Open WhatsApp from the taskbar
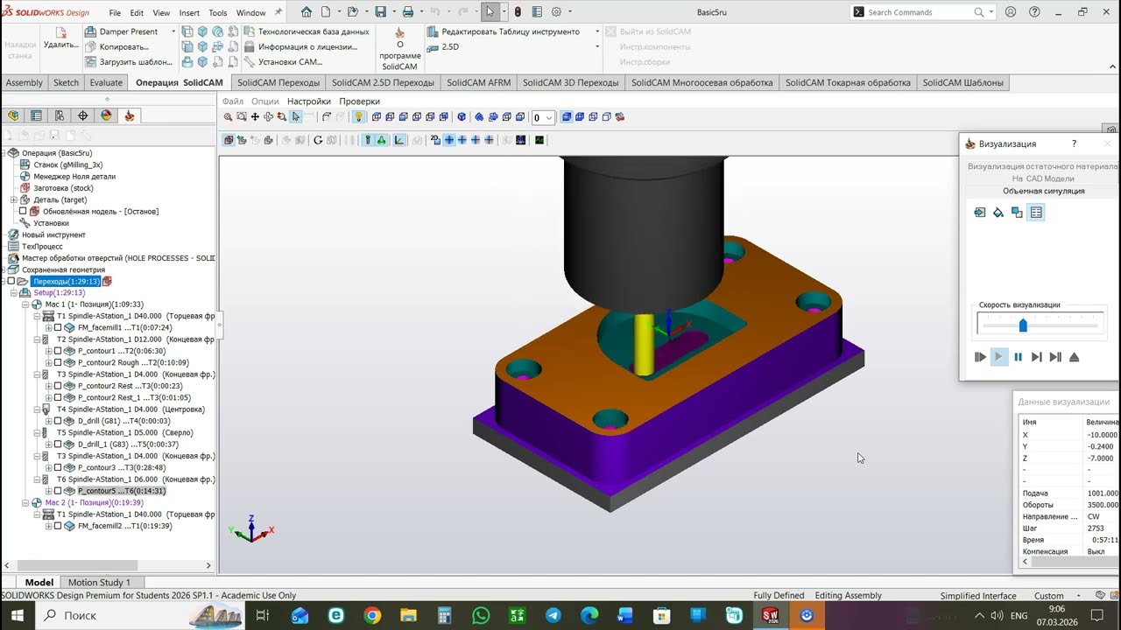This screenshot has width=1121, height=630. 481,615
